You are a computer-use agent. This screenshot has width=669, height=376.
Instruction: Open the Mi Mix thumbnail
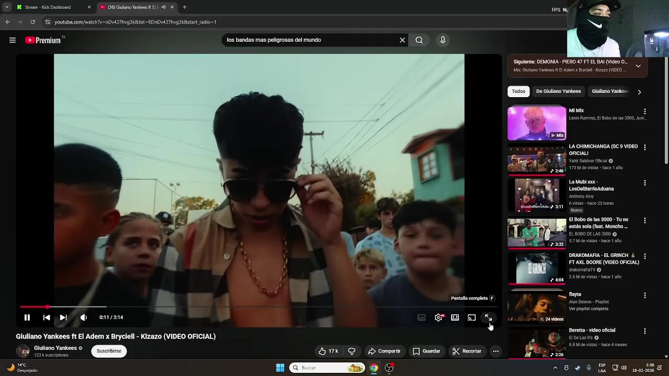click(x=537, y=124)
